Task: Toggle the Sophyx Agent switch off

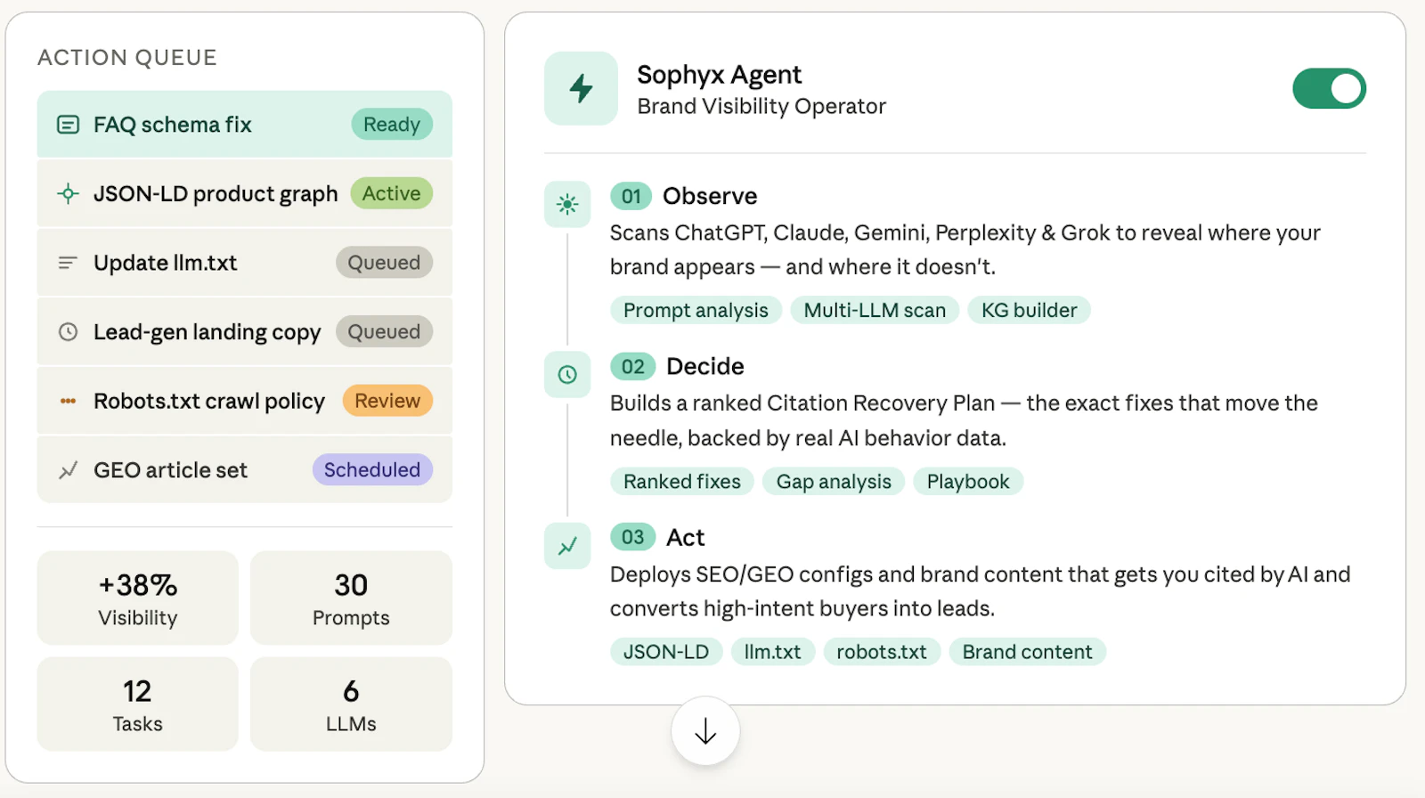Action: (x=1329, y=88)
